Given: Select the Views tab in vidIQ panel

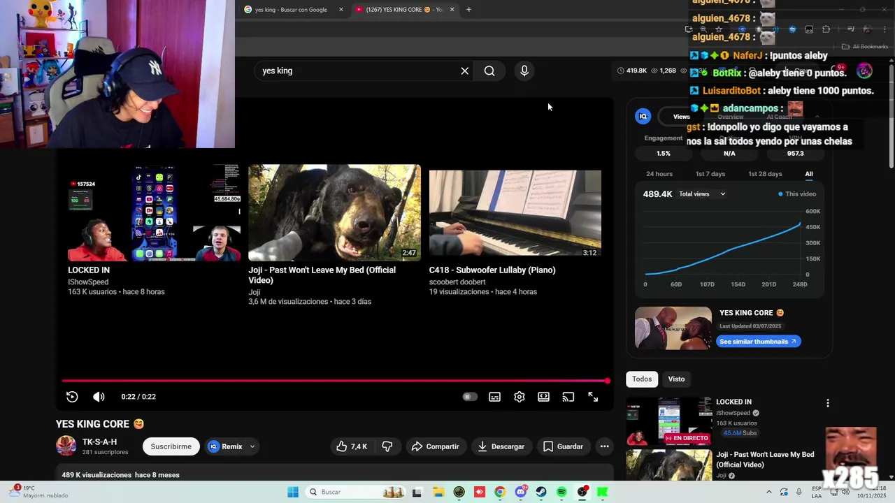Looking at the screenshot, I should click(682, 117).
